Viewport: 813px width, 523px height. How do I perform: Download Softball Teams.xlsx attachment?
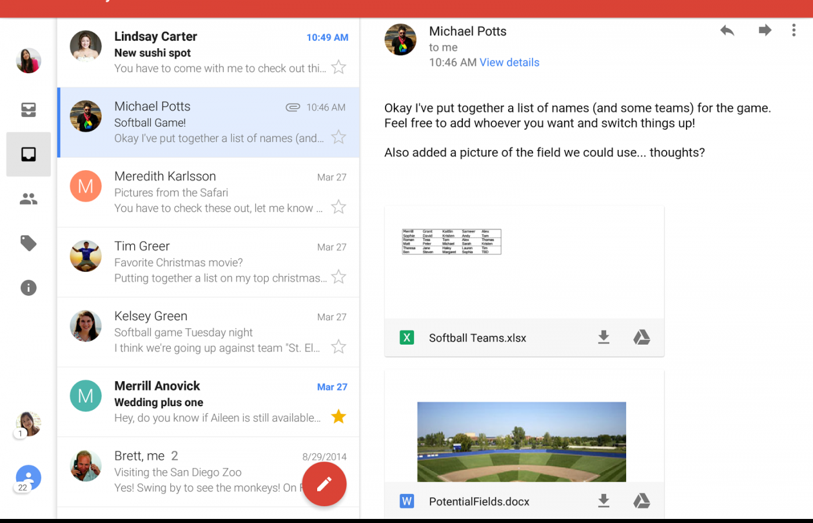(x=604, y=338)
